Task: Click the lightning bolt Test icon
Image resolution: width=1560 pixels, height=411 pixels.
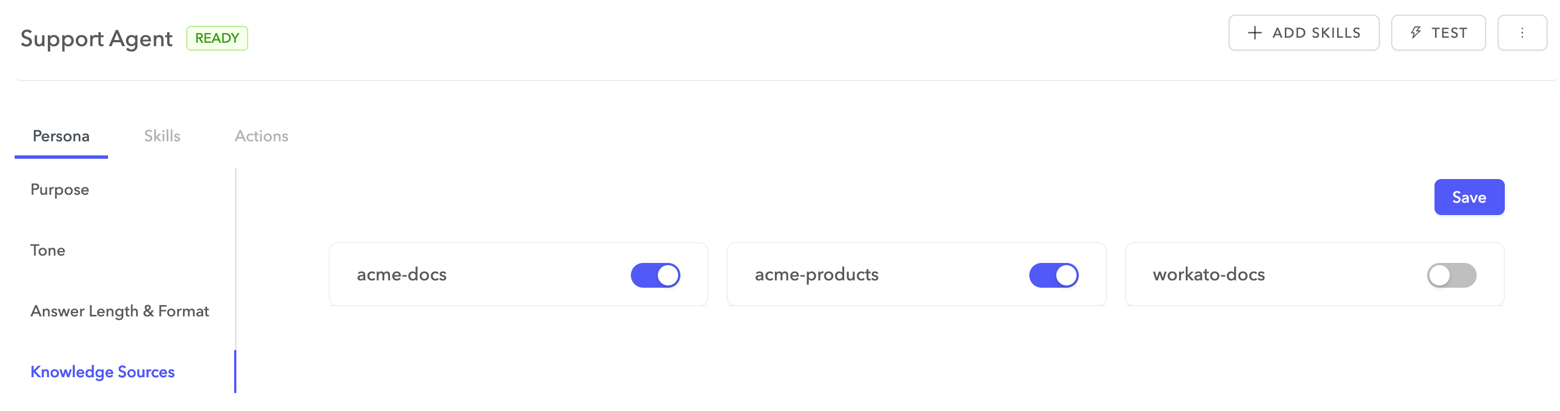Action: coord(1415,33)
